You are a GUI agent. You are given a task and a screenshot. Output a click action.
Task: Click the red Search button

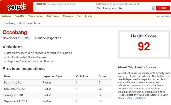click(x=163, y=8)
